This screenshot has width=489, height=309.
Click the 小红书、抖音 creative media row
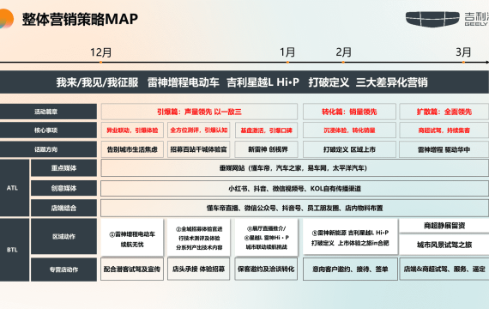(x=295, y=189)
